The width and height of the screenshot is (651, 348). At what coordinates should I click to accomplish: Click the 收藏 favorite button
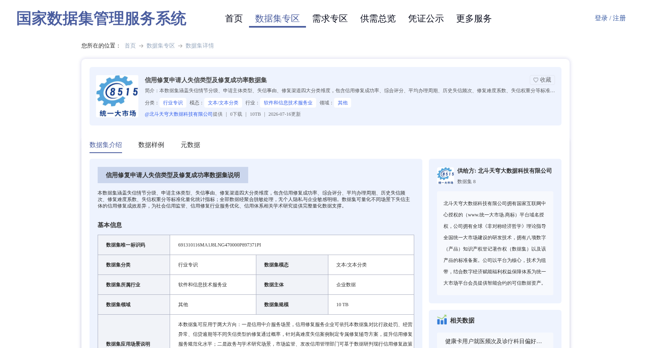(542, 80)
